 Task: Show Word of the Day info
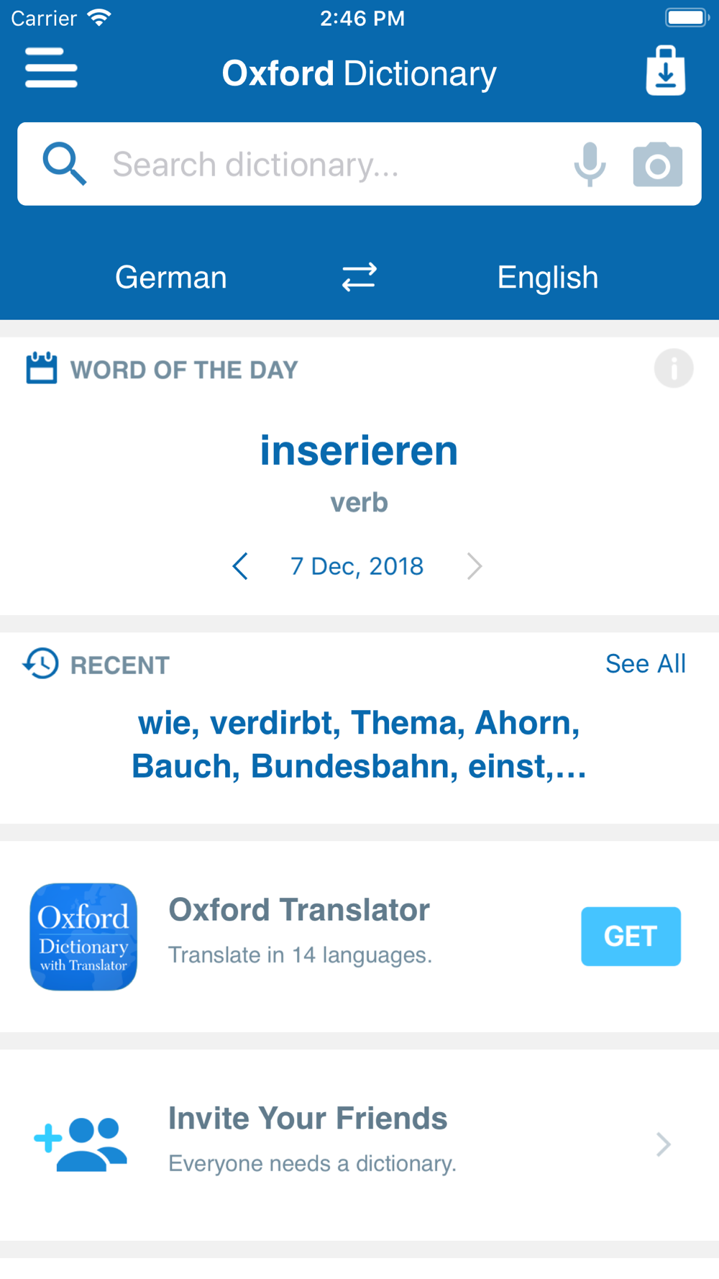click(x=674, y=368)
